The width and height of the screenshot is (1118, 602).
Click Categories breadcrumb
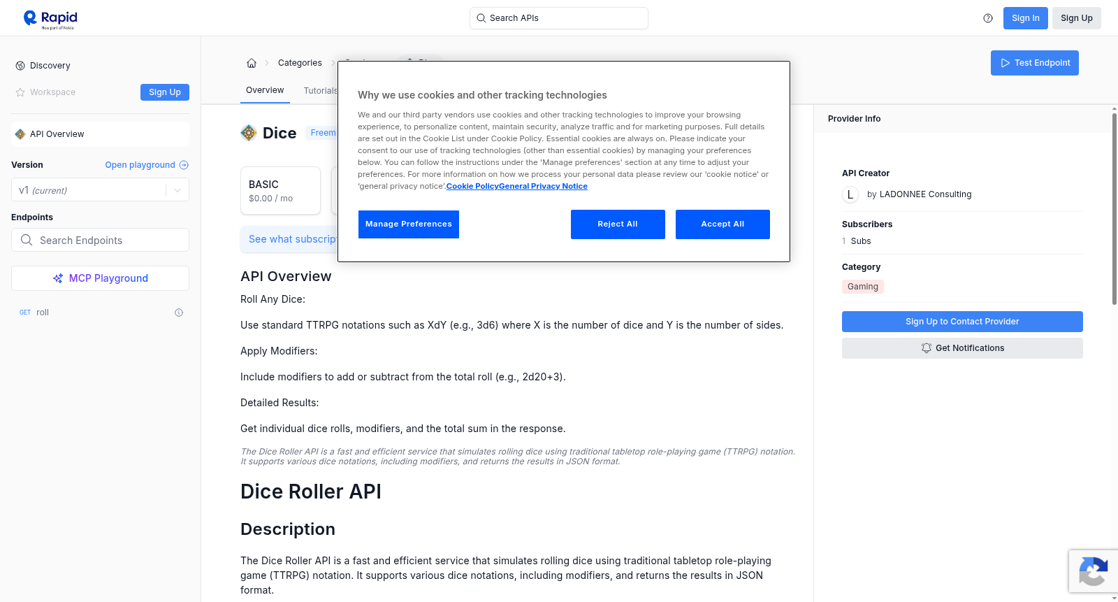(300, 63)
